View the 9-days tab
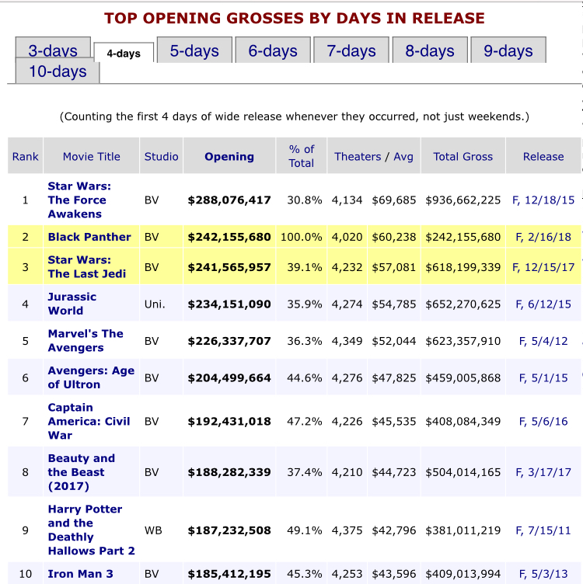This screenshot has height=584, width=583. coord(508,50)
